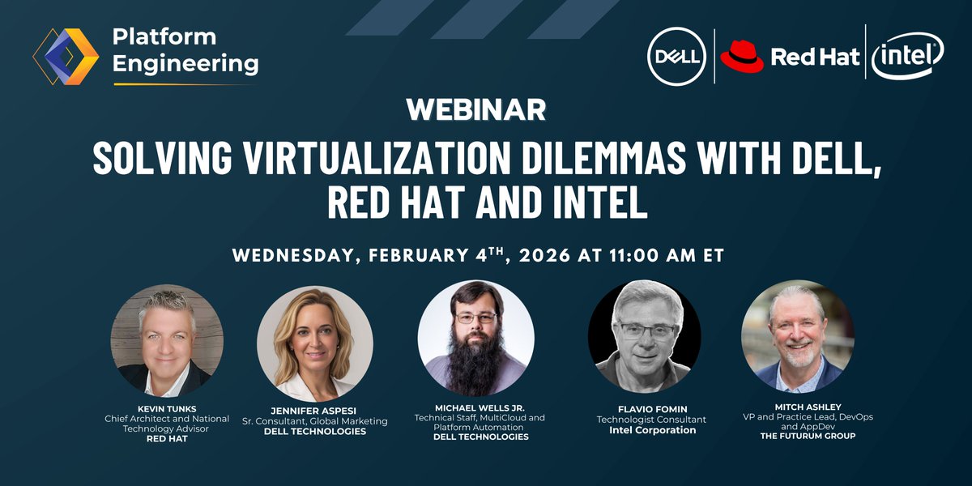Click the Platform Engineering title text
The image size is (972, 486).
[x=185, y=50]
